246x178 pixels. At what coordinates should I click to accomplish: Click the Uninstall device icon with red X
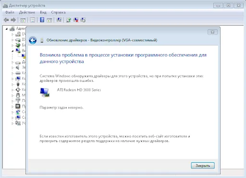coord(75,20)
